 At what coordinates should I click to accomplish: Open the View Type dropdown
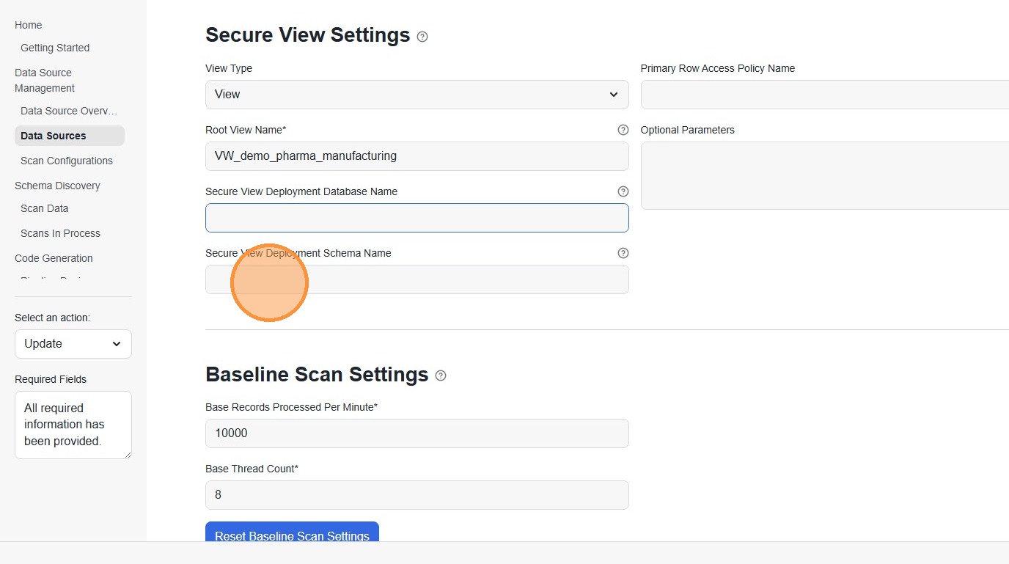coord(417,95)
